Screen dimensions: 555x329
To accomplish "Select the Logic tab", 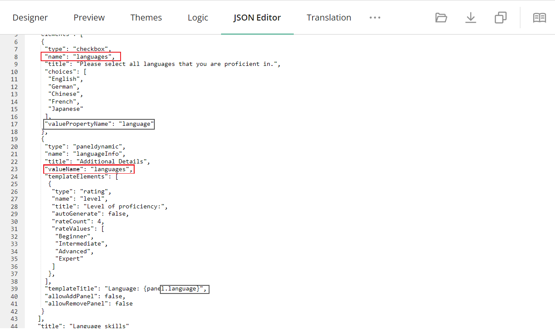I will click(198, 18).
